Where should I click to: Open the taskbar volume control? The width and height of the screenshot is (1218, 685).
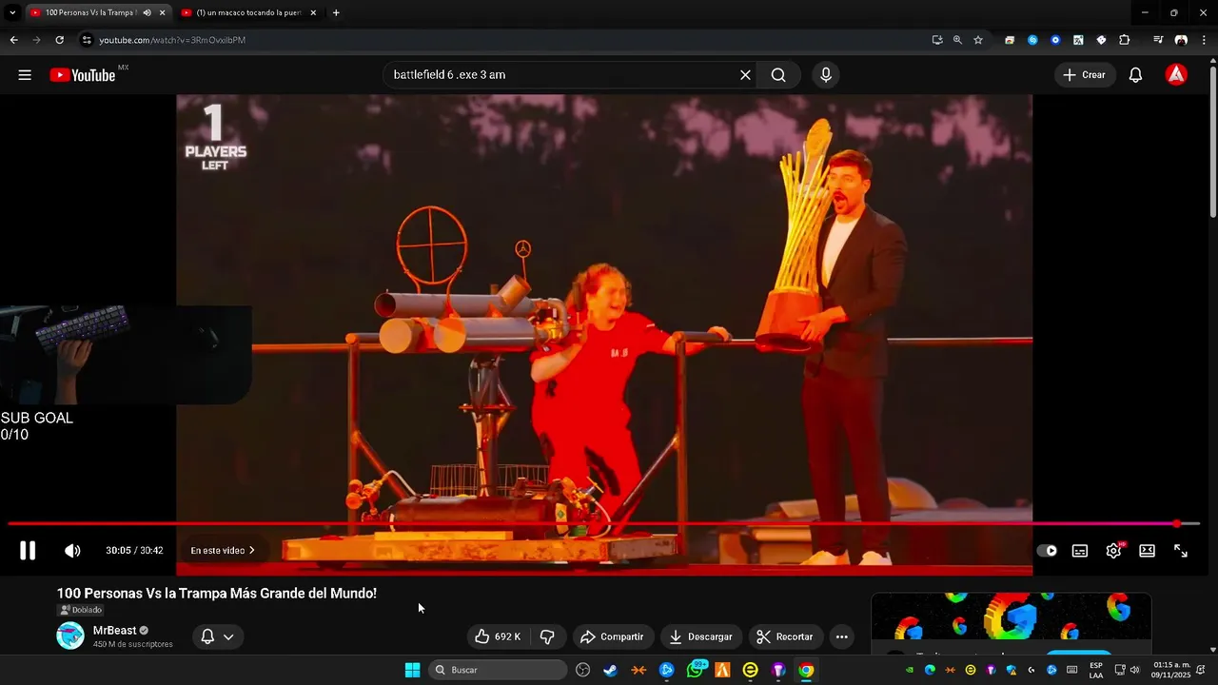tap(1134, 670)
